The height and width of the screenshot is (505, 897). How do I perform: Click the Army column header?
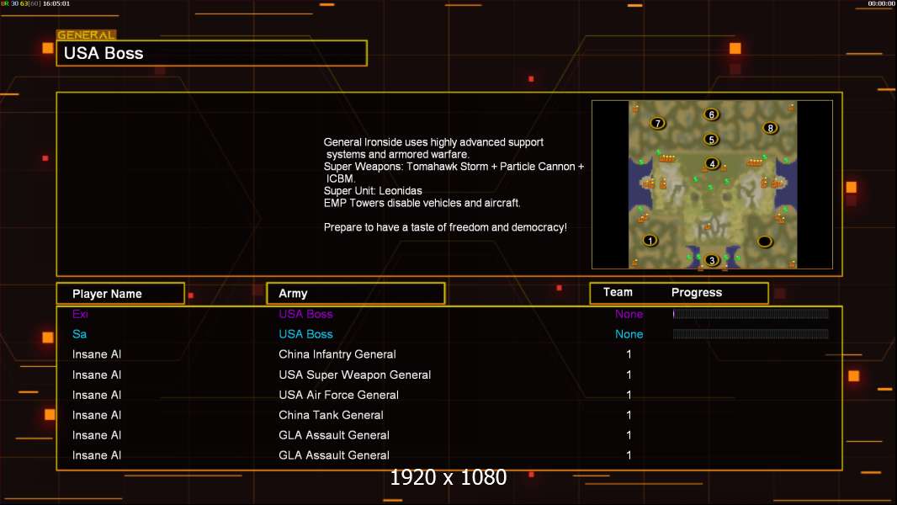[356, 294]
